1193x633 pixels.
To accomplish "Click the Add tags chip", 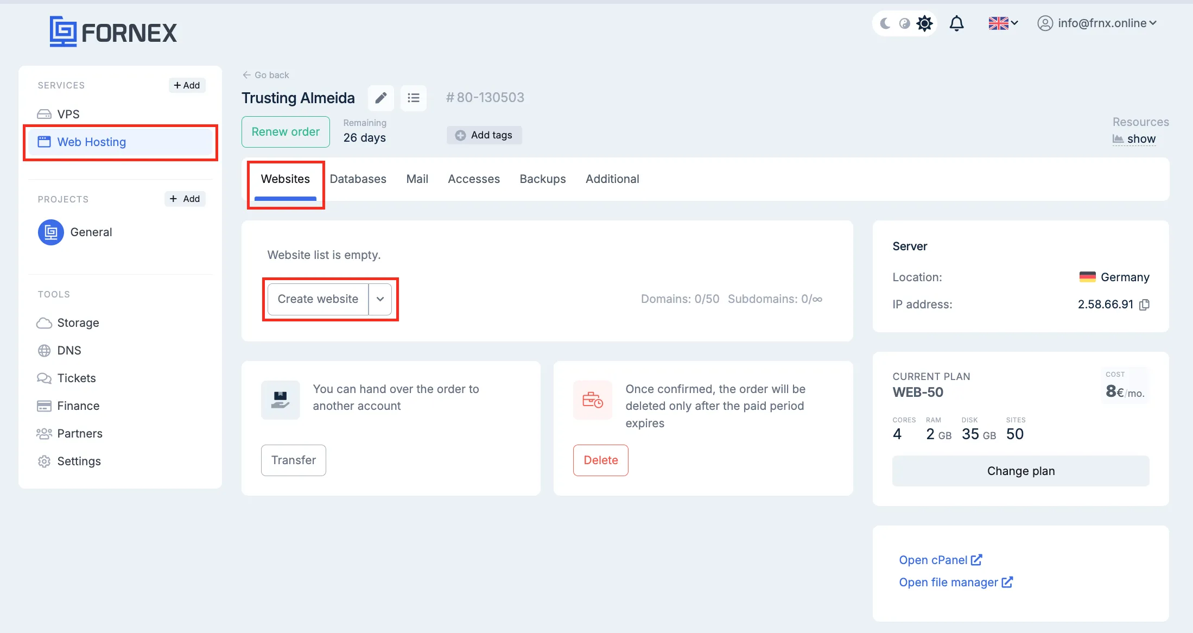I will click(x=484, y=135).
